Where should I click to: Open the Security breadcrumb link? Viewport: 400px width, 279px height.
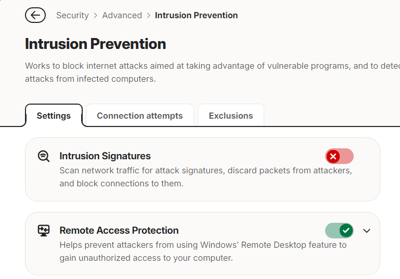pos(72,15)
